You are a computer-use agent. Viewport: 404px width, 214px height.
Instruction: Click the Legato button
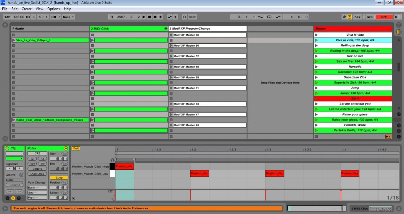tap(37, 169)
